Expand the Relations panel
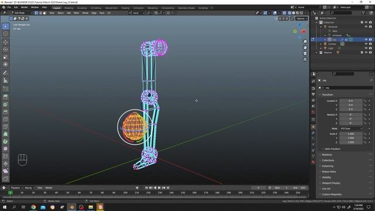Viewport: 375px width, 211px height. (327, 155)
